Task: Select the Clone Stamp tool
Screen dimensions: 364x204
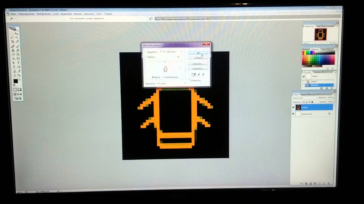Action: tap(13, 50)
